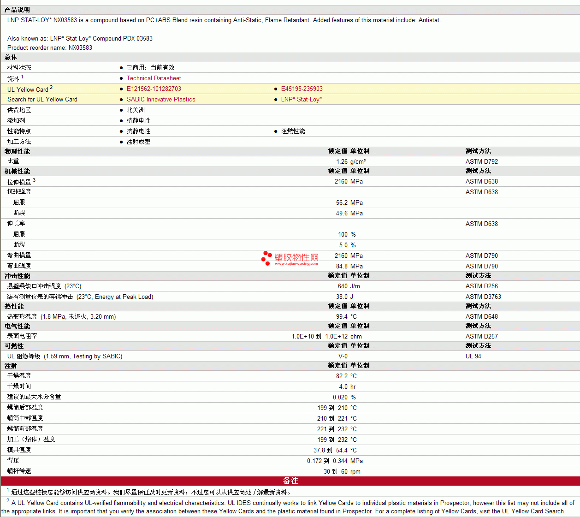Select the 总体 section header
This screenshot has height=517, width=580.
click(x=11, y=58)
